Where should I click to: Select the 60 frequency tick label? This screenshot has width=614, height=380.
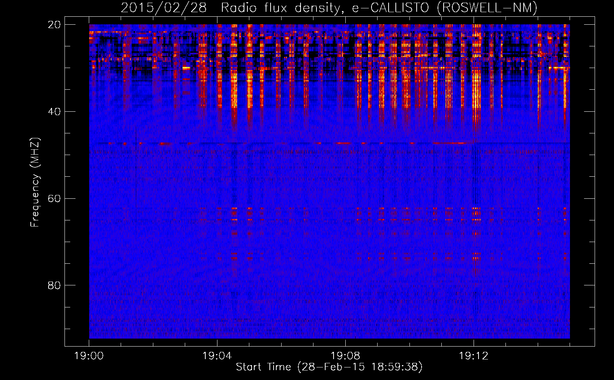coord(54,199)
